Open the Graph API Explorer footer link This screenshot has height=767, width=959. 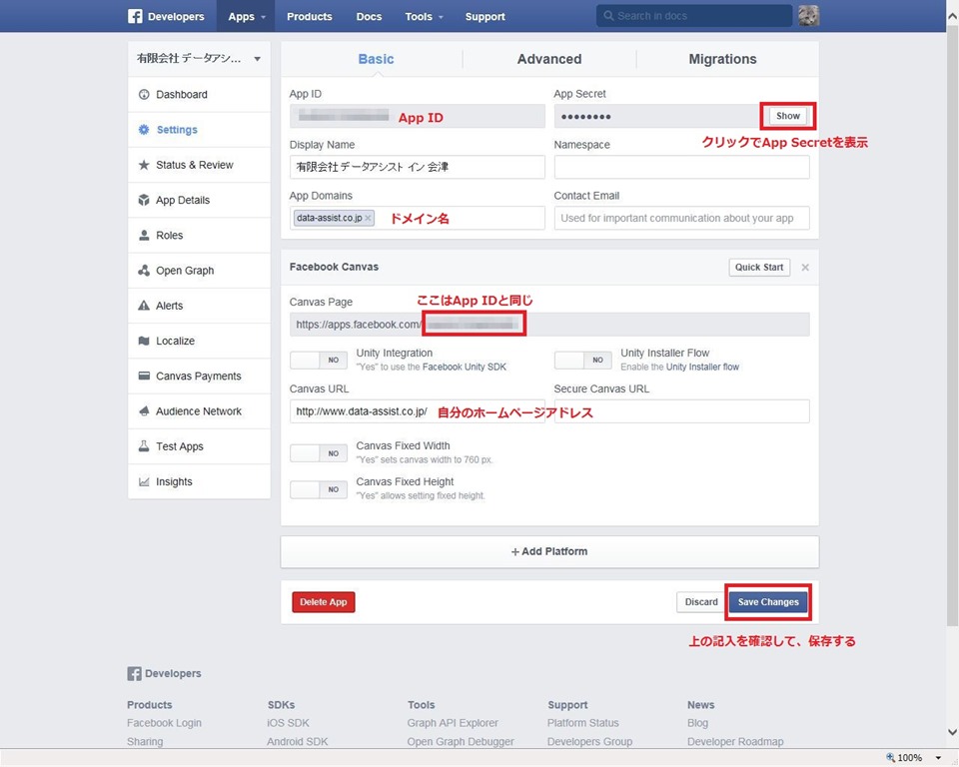(x=453, y=723)
